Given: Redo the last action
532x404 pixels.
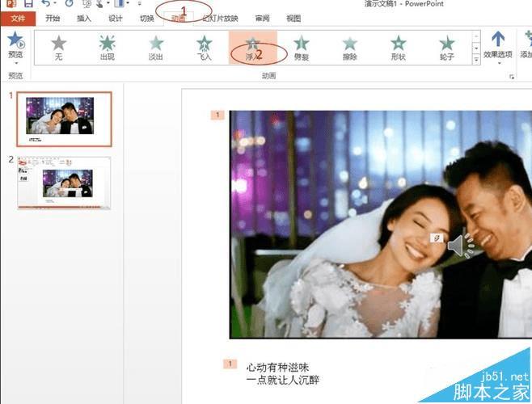Looking at the screenshot, I should tap(70, 3).
